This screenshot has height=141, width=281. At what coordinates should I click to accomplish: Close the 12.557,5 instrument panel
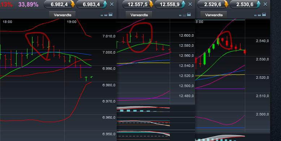(190, 4)
